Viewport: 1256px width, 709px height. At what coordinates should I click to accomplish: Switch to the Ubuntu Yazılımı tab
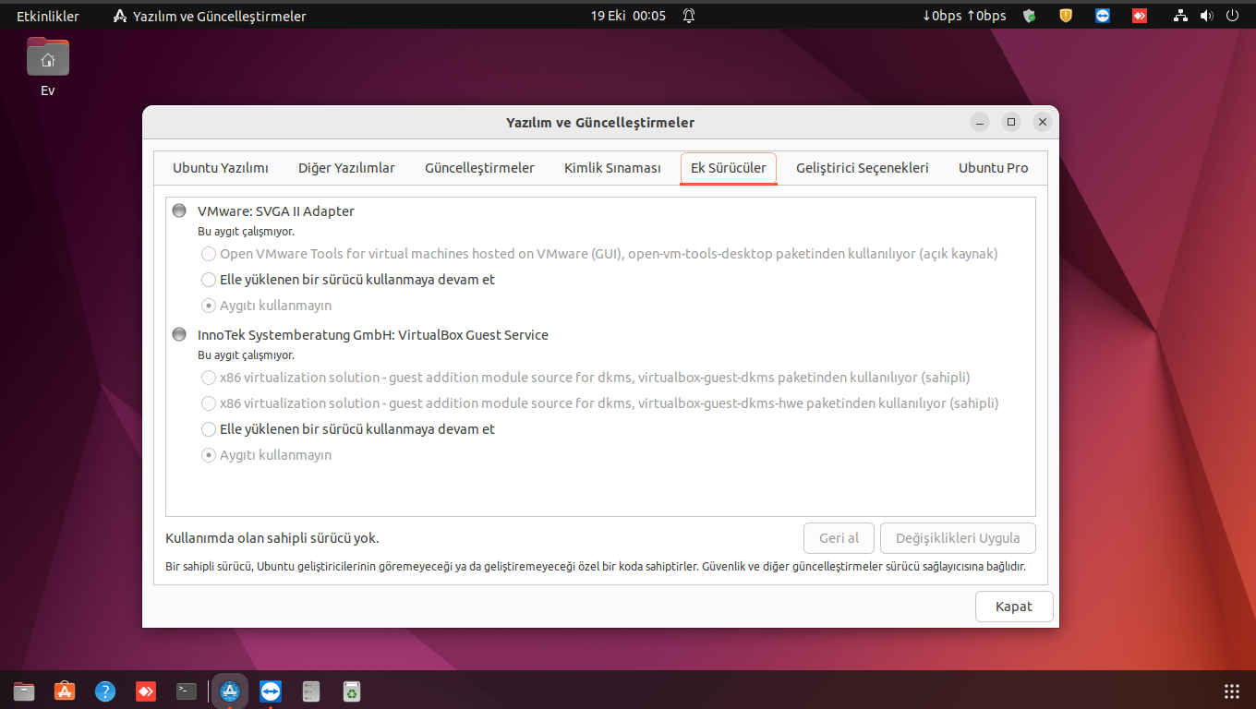221,168
